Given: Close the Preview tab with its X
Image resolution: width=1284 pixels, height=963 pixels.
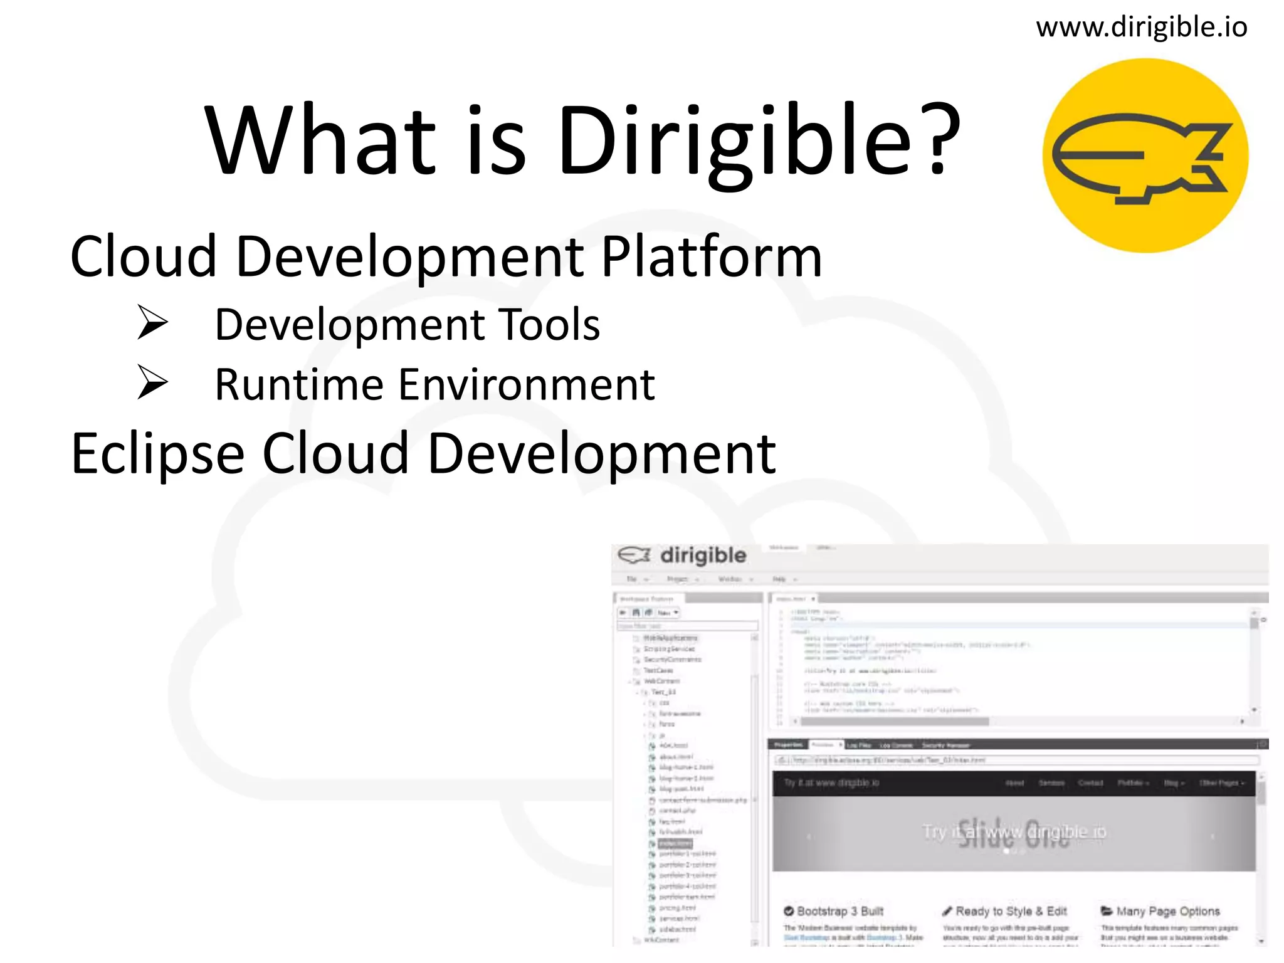Looking at the screenshot, I should pos(840,745).
